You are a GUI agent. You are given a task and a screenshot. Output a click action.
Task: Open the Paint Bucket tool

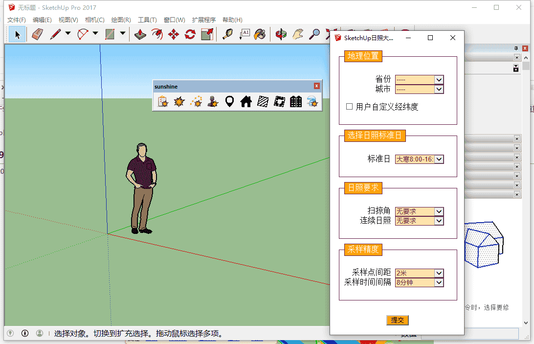pyautogui.click(x=260, y=34)
